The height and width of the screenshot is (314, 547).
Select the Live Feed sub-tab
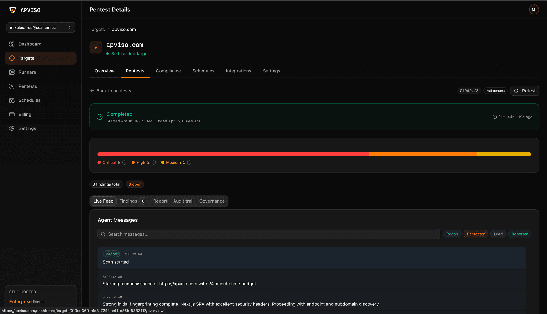(x=103, y=201)
